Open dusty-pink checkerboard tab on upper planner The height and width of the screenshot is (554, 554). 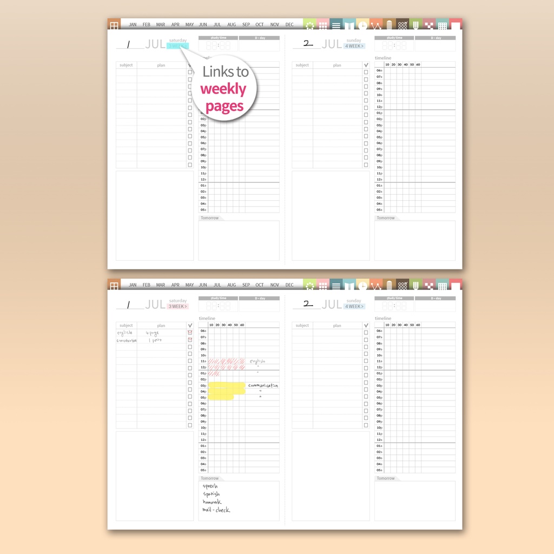[429, 24]
